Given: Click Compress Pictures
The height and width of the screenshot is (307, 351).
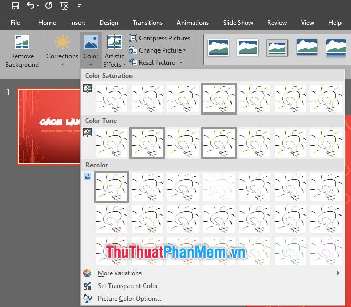Looking at the screenshot, I should 159,38.
